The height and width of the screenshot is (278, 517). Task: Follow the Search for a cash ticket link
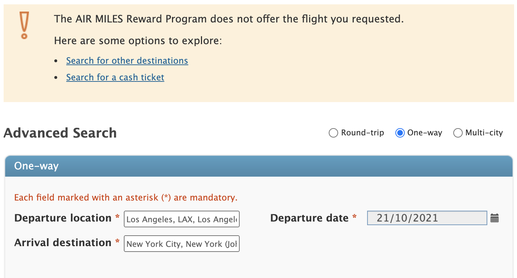click(x=115, y=77)
